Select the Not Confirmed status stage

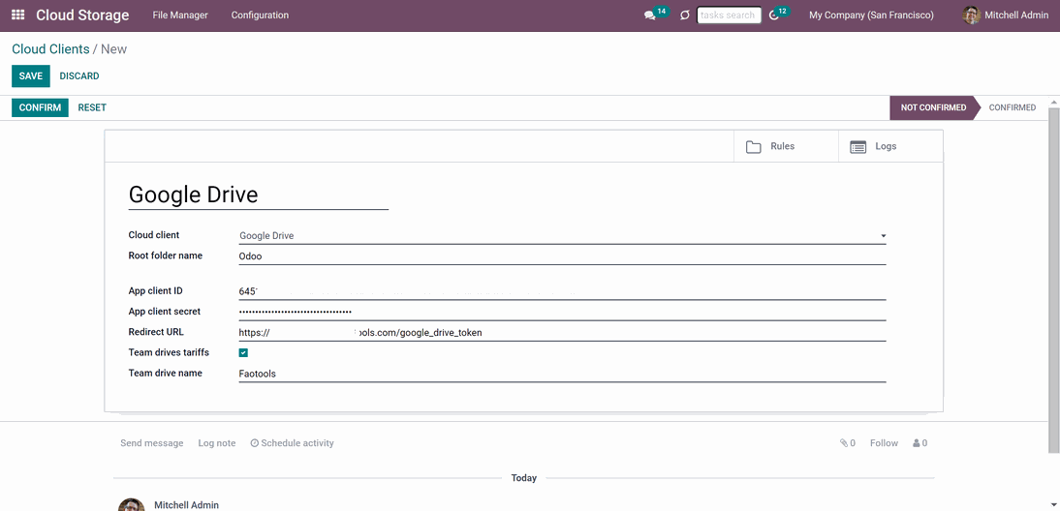[x=933, y=107]
